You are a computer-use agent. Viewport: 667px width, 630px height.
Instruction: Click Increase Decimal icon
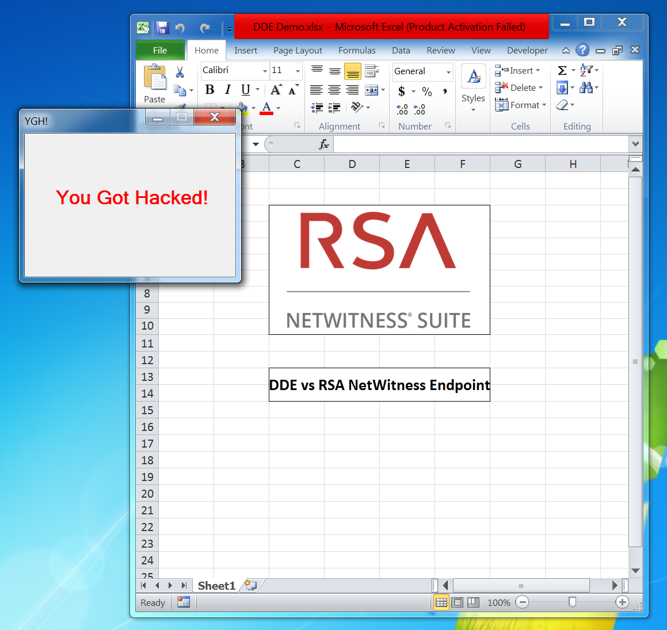[402, 110]
